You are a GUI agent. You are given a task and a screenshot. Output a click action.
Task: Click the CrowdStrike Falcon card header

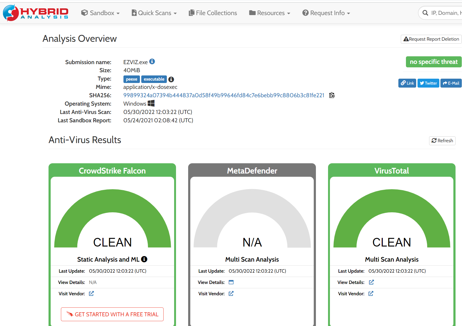pyautogui.click(x=112, y=171)
